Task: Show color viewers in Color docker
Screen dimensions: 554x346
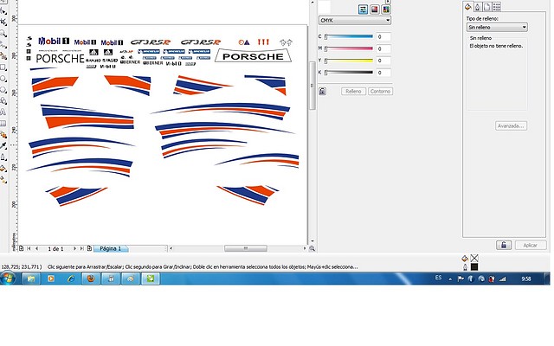Action: (375, 10)
